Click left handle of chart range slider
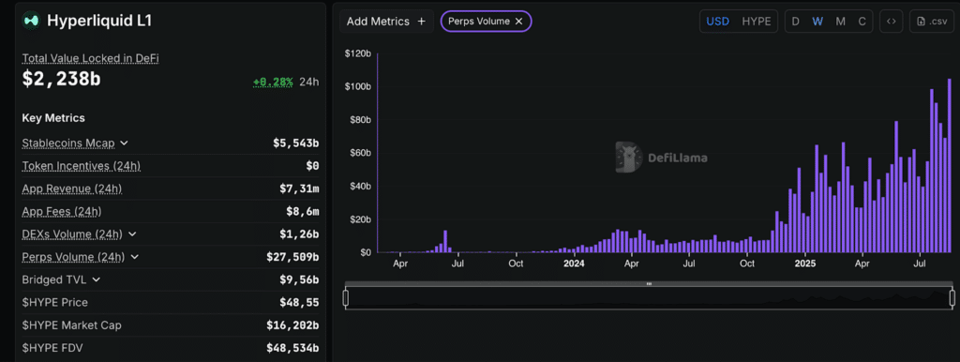Screen dimensions: 960x362 (345, 298)
